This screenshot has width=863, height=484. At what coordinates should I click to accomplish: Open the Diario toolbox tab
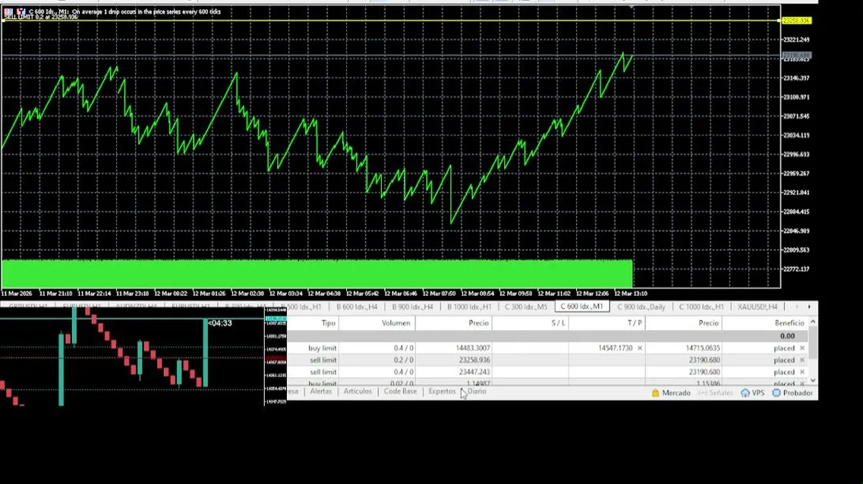[x=477, y=391]
